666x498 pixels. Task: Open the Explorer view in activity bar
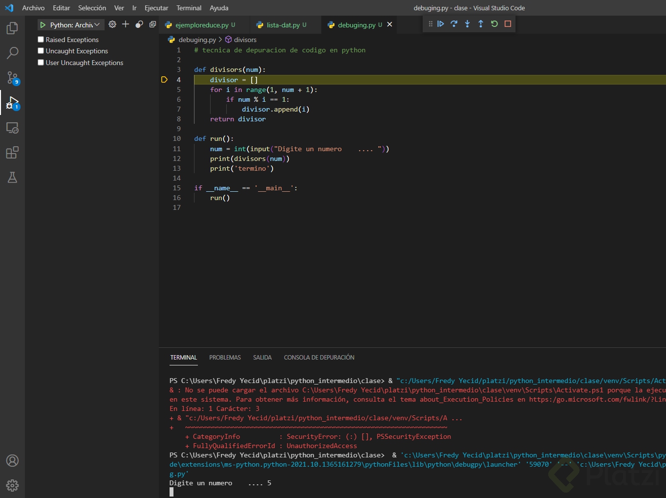pos(12,28)
